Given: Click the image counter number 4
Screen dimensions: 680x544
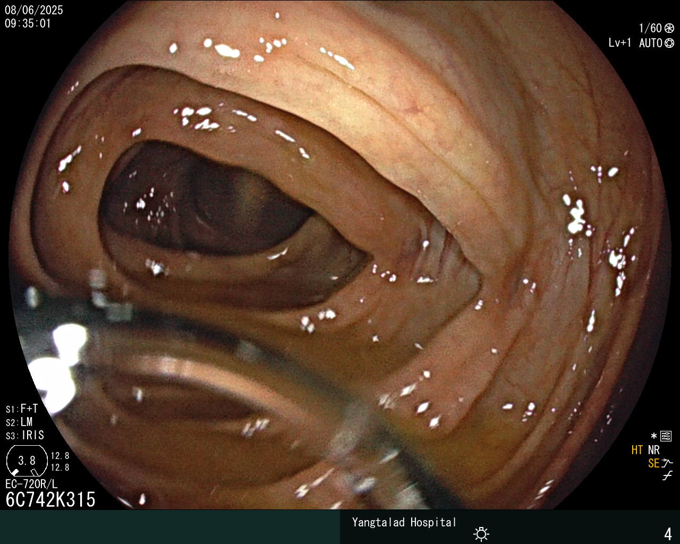Looking at the screenshot, I should tap(668, 534).
